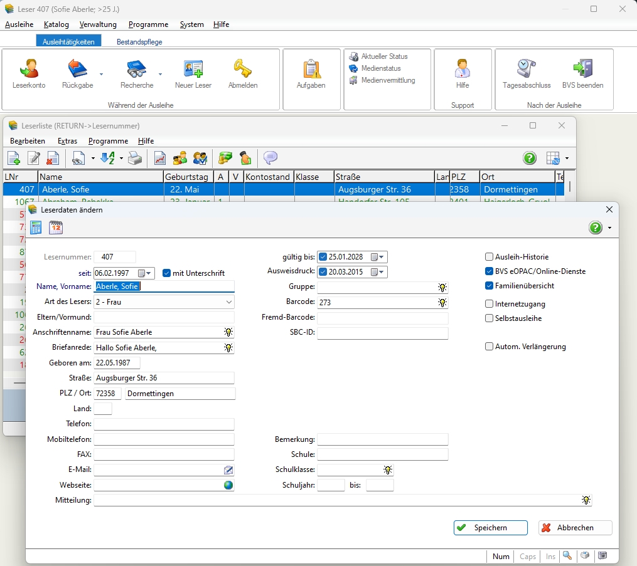Expand Recherche dropdown arrow in ribbon
Viewport: 637px width, 566px height.
pos(160,74)
